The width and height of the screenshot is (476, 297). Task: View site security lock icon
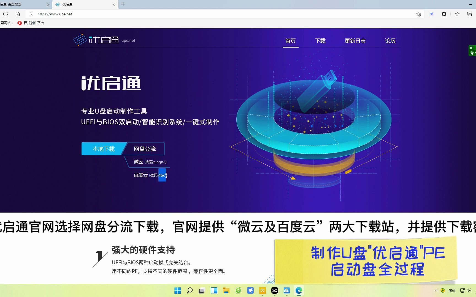(x=31, y=14)
